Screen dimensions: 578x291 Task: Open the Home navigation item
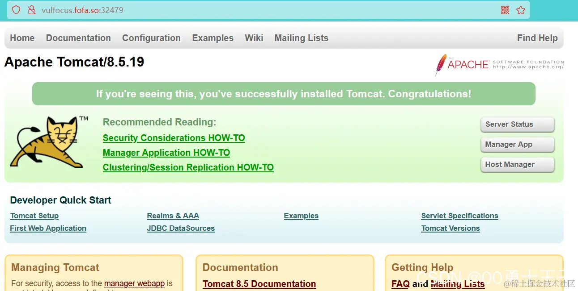[22, 38]
